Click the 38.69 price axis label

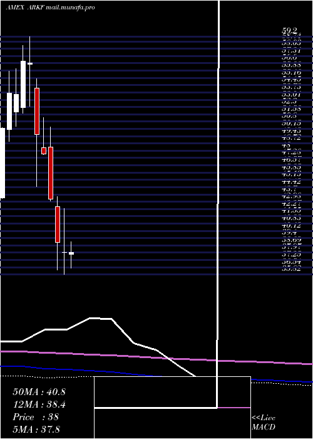click(x=291, y=240)
